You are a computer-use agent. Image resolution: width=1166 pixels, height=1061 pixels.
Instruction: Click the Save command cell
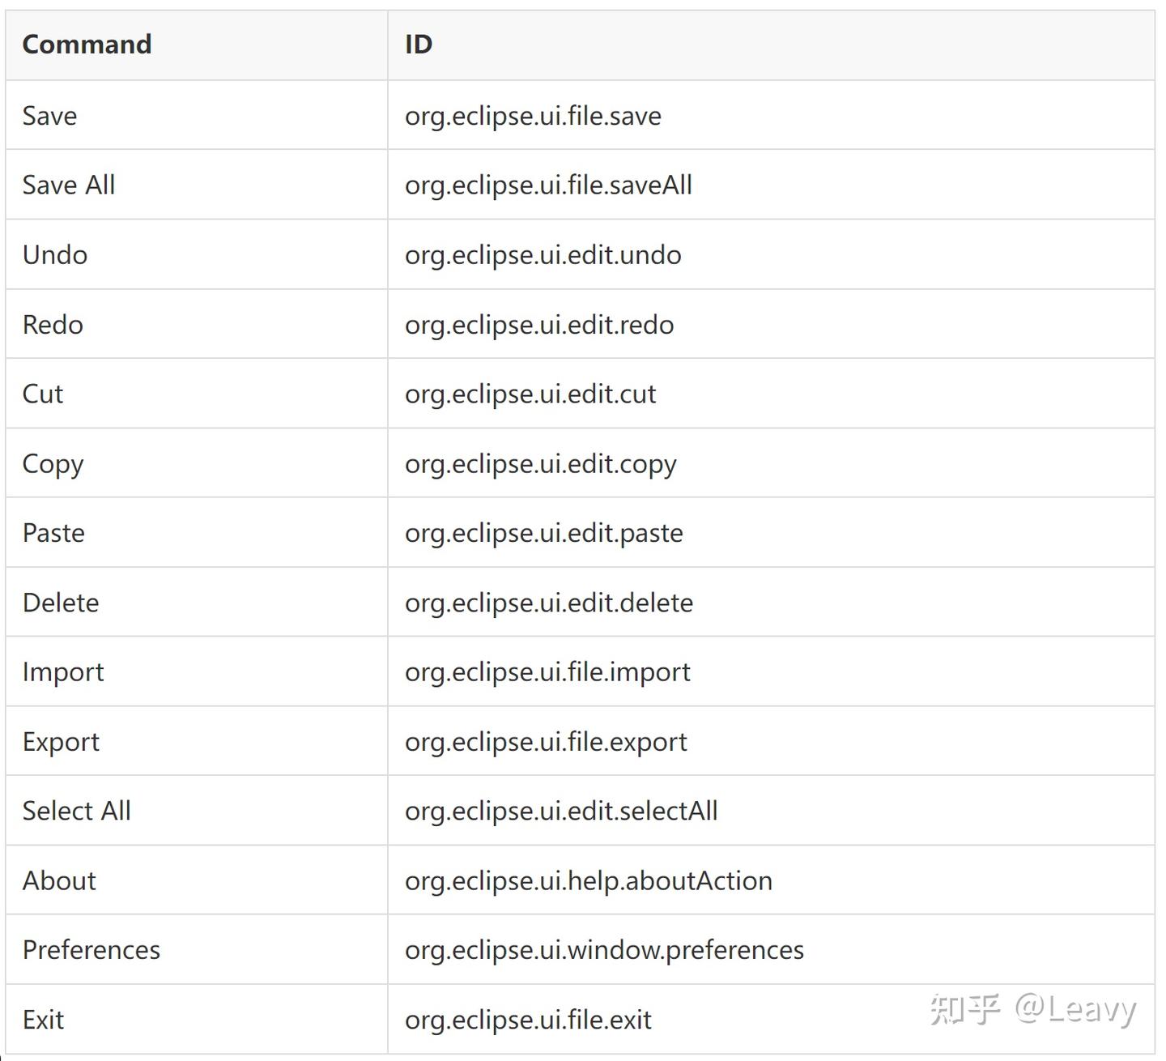[50, 116]
